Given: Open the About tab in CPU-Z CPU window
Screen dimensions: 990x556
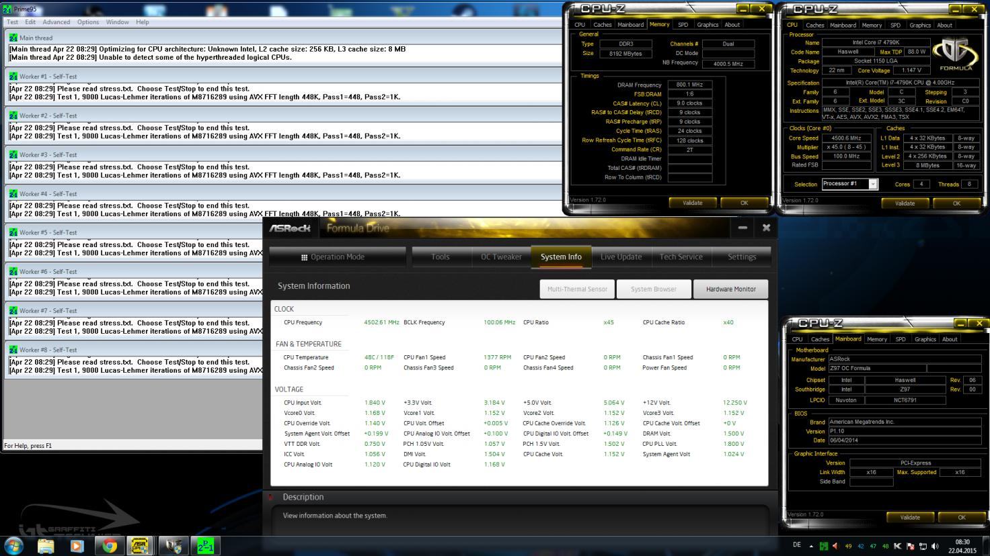Looking at the screenshot, I should click(944, 25).
